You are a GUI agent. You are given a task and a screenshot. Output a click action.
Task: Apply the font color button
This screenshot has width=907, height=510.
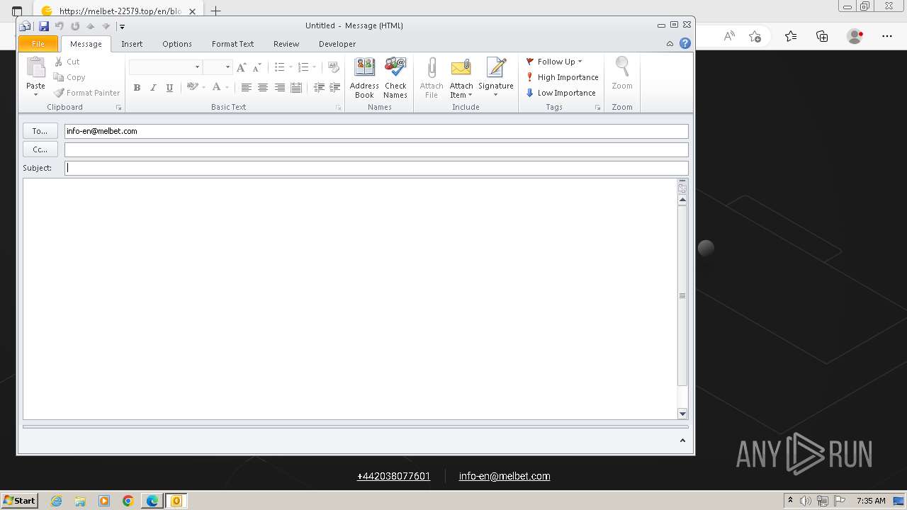217,87
